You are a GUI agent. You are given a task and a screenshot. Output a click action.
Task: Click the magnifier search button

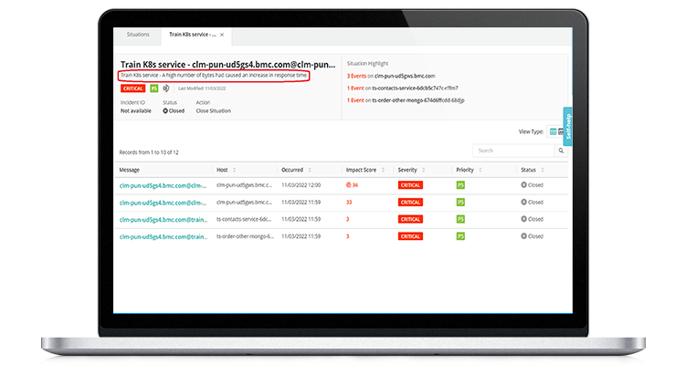click(x=561, y=151)
